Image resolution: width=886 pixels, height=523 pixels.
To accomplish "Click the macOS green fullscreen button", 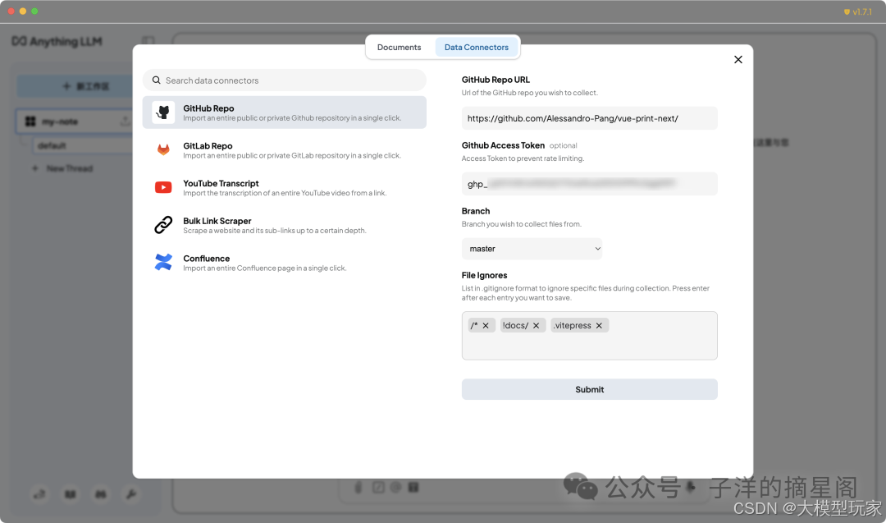I will pos(34,11).
